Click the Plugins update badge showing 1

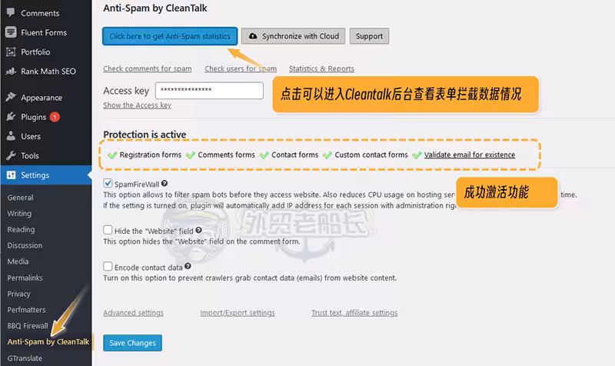(x=55, y=117)
